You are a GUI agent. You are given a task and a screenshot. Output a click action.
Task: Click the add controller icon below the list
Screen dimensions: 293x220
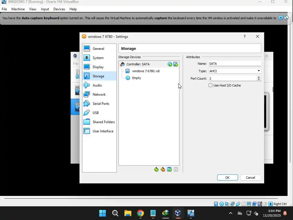point(156,170)
